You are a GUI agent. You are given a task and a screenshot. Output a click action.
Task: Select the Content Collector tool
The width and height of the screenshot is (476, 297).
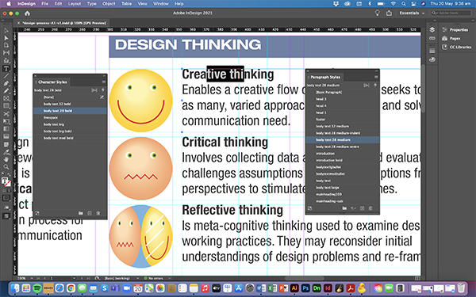6,61
